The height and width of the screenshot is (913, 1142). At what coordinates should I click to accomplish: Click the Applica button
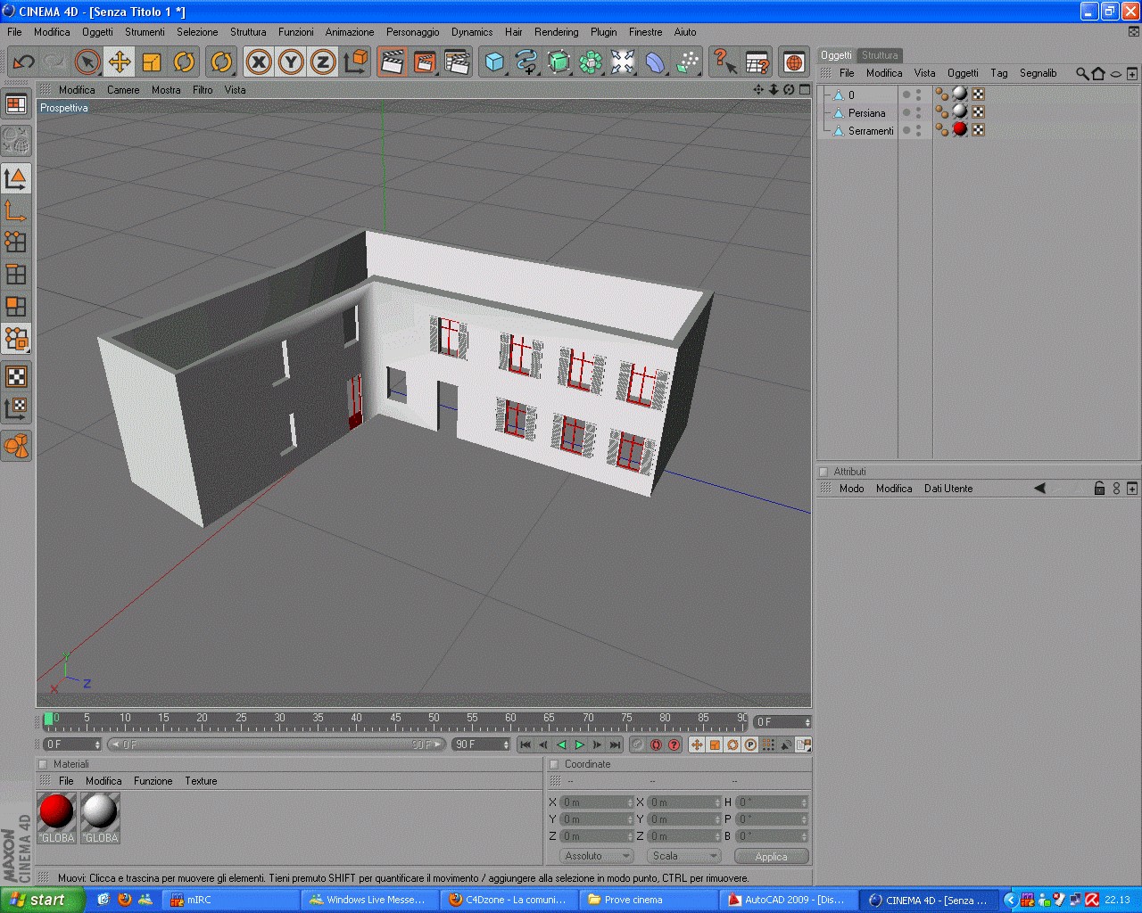click(x=771, y=856)
